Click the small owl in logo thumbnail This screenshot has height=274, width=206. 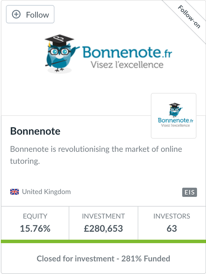175,110
